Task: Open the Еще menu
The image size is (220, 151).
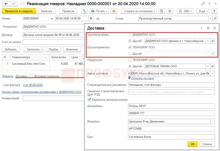Action: pyautogui.click(x=203, y=11)
